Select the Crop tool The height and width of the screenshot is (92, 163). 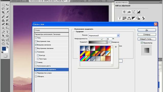click(x=3, y=12)
